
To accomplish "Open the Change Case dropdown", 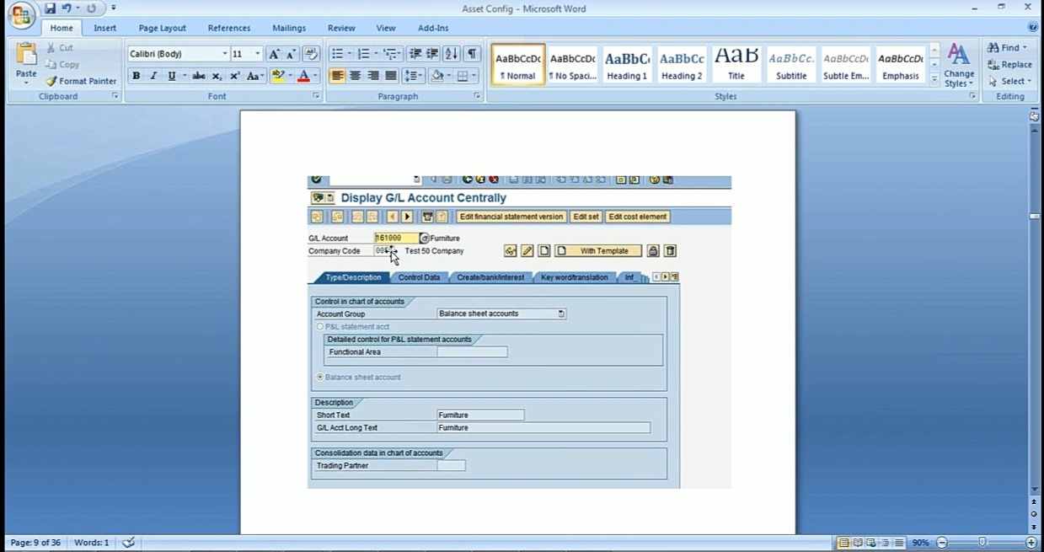I will [255, 76].
